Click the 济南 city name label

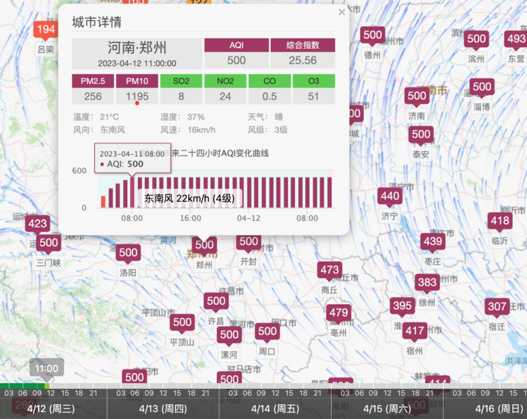pos(417,116)
